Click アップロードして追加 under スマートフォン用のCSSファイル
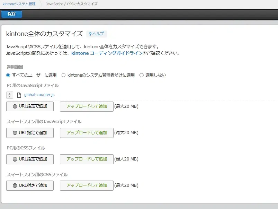Screen dimensions: 278x209 (87, 185)
